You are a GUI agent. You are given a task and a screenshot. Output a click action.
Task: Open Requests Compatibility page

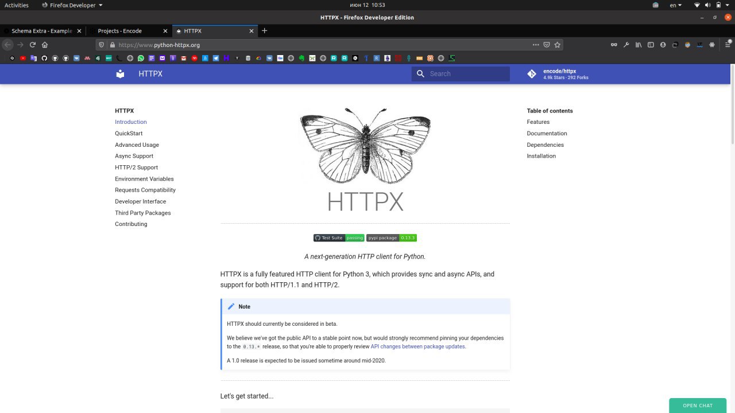pos(145,190)
